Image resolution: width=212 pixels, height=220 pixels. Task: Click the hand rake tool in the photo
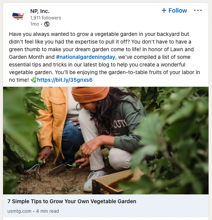[x=35, y=170]
